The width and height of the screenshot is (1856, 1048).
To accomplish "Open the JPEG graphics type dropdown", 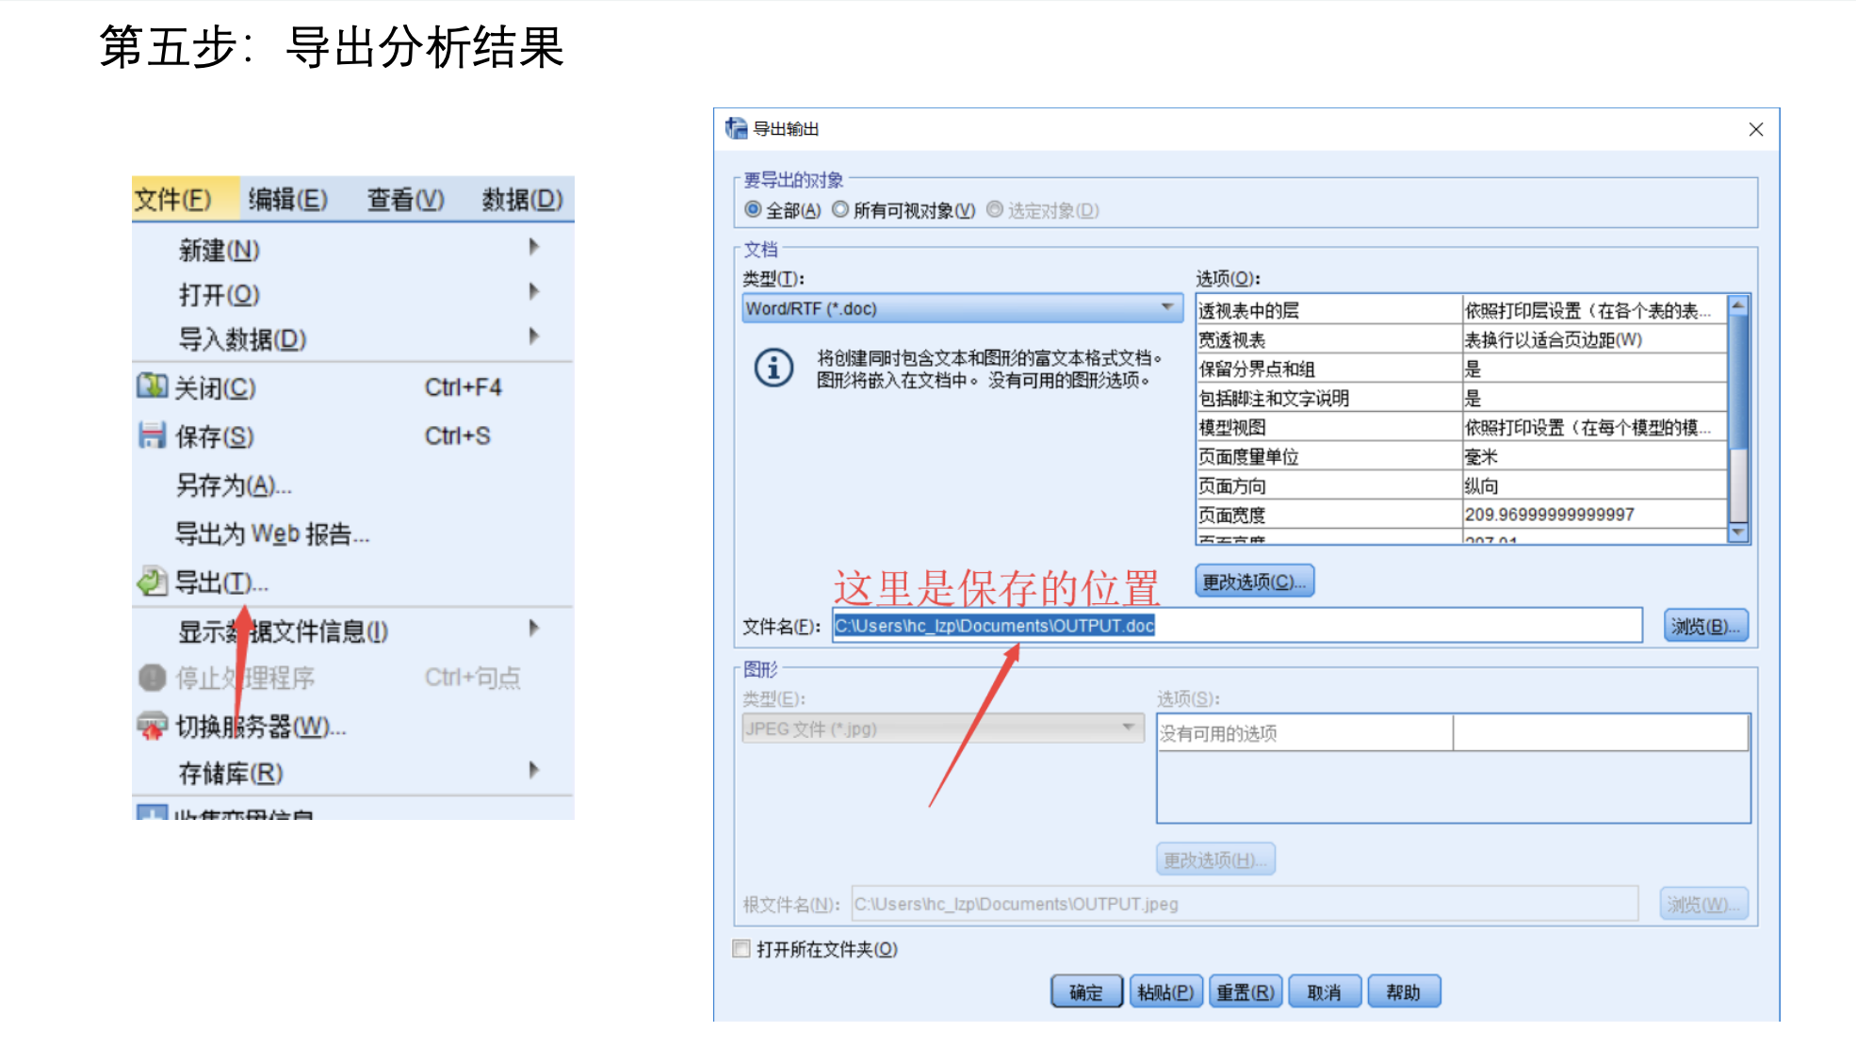I will click(x=943, y=729).
